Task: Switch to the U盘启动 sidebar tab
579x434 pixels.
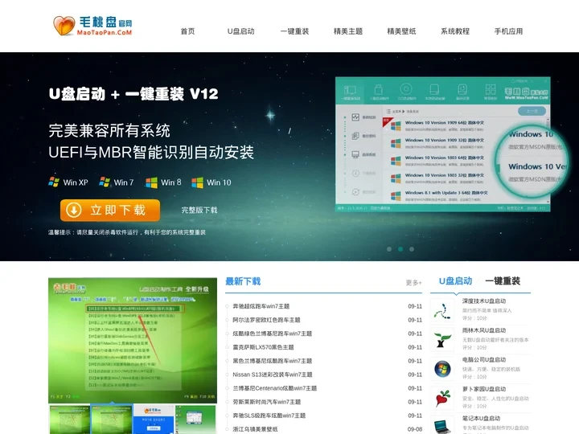Action: pos(455,281)
